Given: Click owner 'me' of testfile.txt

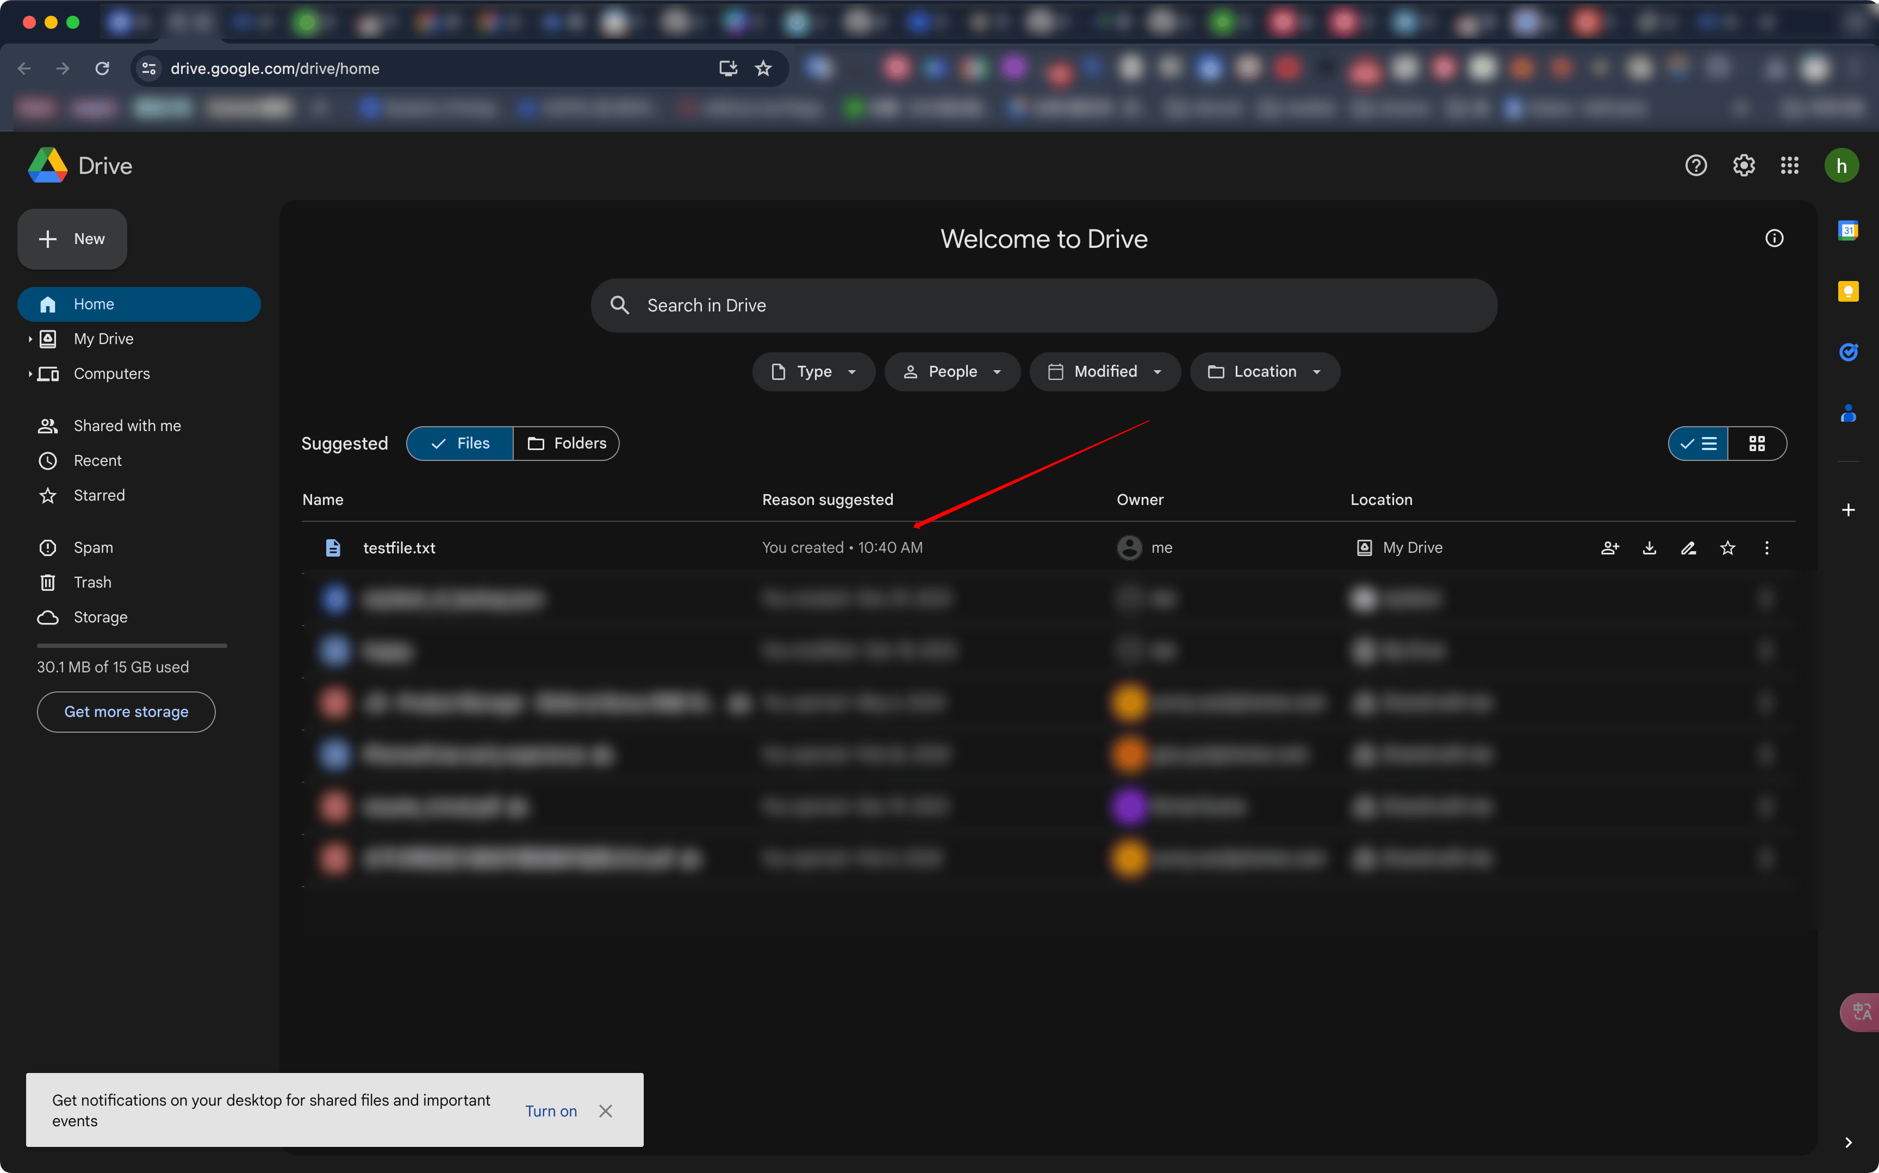Looking at the screenshot, I should coord(1144,548).
